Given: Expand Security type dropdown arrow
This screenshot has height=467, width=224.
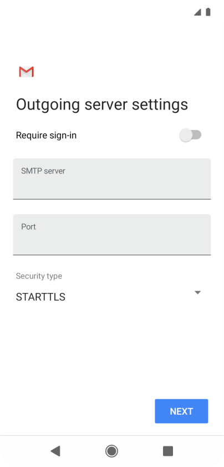Looking at the screenshot, I should tap(197, 292).
